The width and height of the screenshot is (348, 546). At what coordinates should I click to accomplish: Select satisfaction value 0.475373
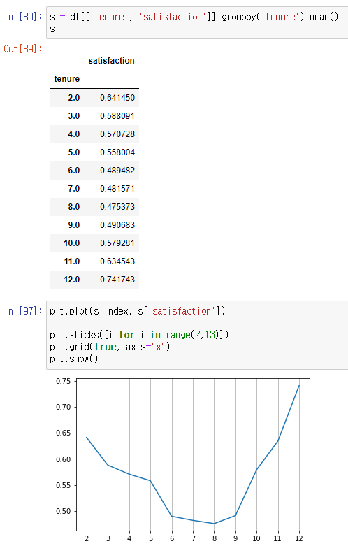pos(117,207)
